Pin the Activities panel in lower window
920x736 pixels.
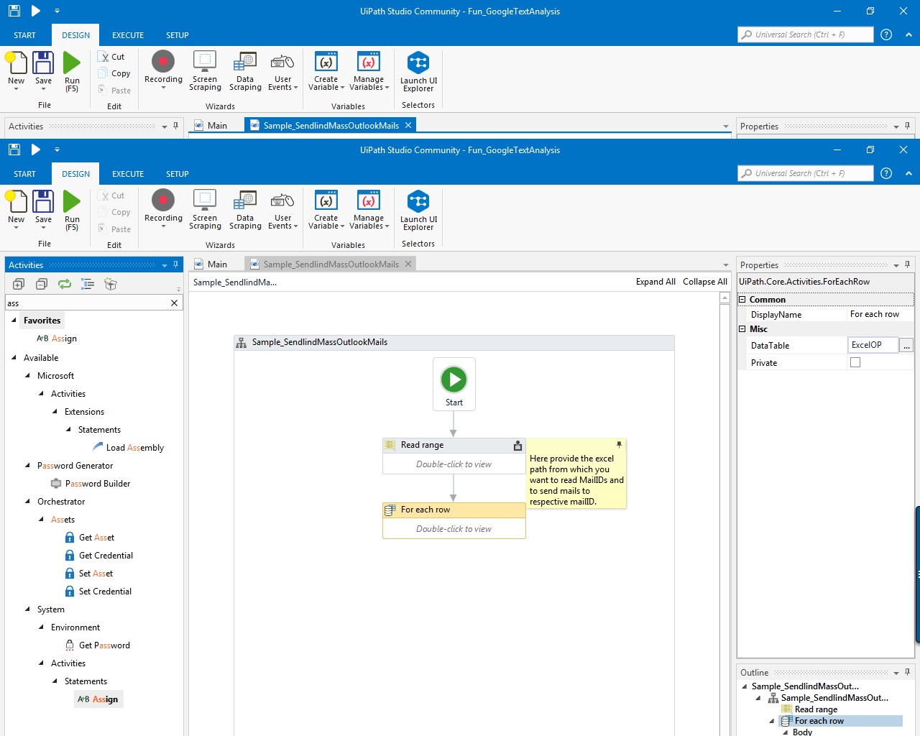(x=175, y=264)
